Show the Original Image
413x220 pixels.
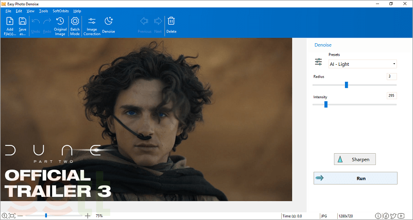(x=60, y=25)
